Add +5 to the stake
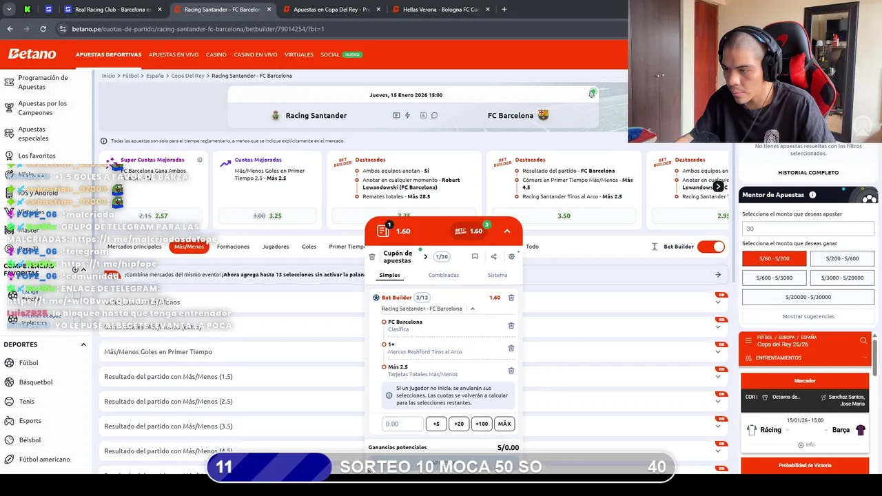 coord(436,424)
